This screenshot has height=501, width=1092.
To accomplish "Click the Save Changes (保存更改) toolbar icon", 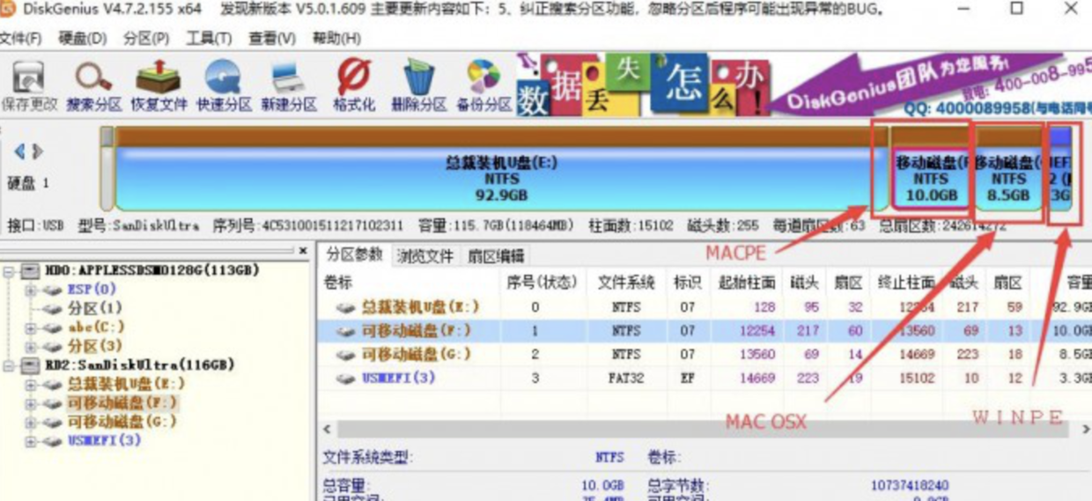I will 28,85.
